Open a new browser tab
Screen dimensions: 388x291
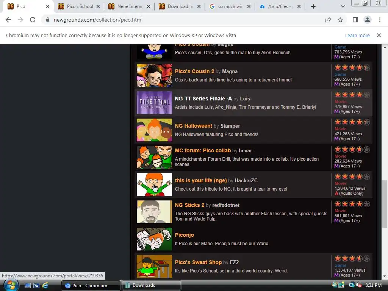coord(313,6)
